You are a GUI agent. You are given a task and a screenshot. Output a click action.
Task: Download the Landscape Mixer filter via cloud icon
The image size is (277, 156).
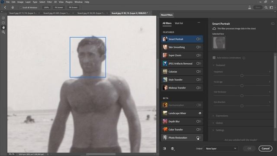tap(200, 113)
